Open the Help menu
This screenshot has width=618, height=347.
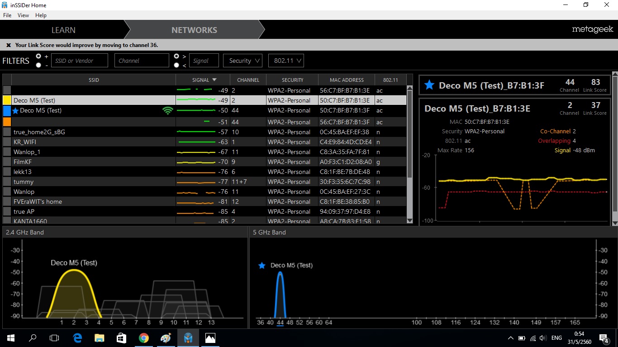[x=41, y=15]
